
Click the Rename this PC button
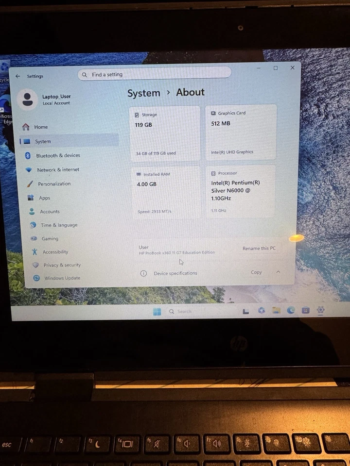(259, 249)
